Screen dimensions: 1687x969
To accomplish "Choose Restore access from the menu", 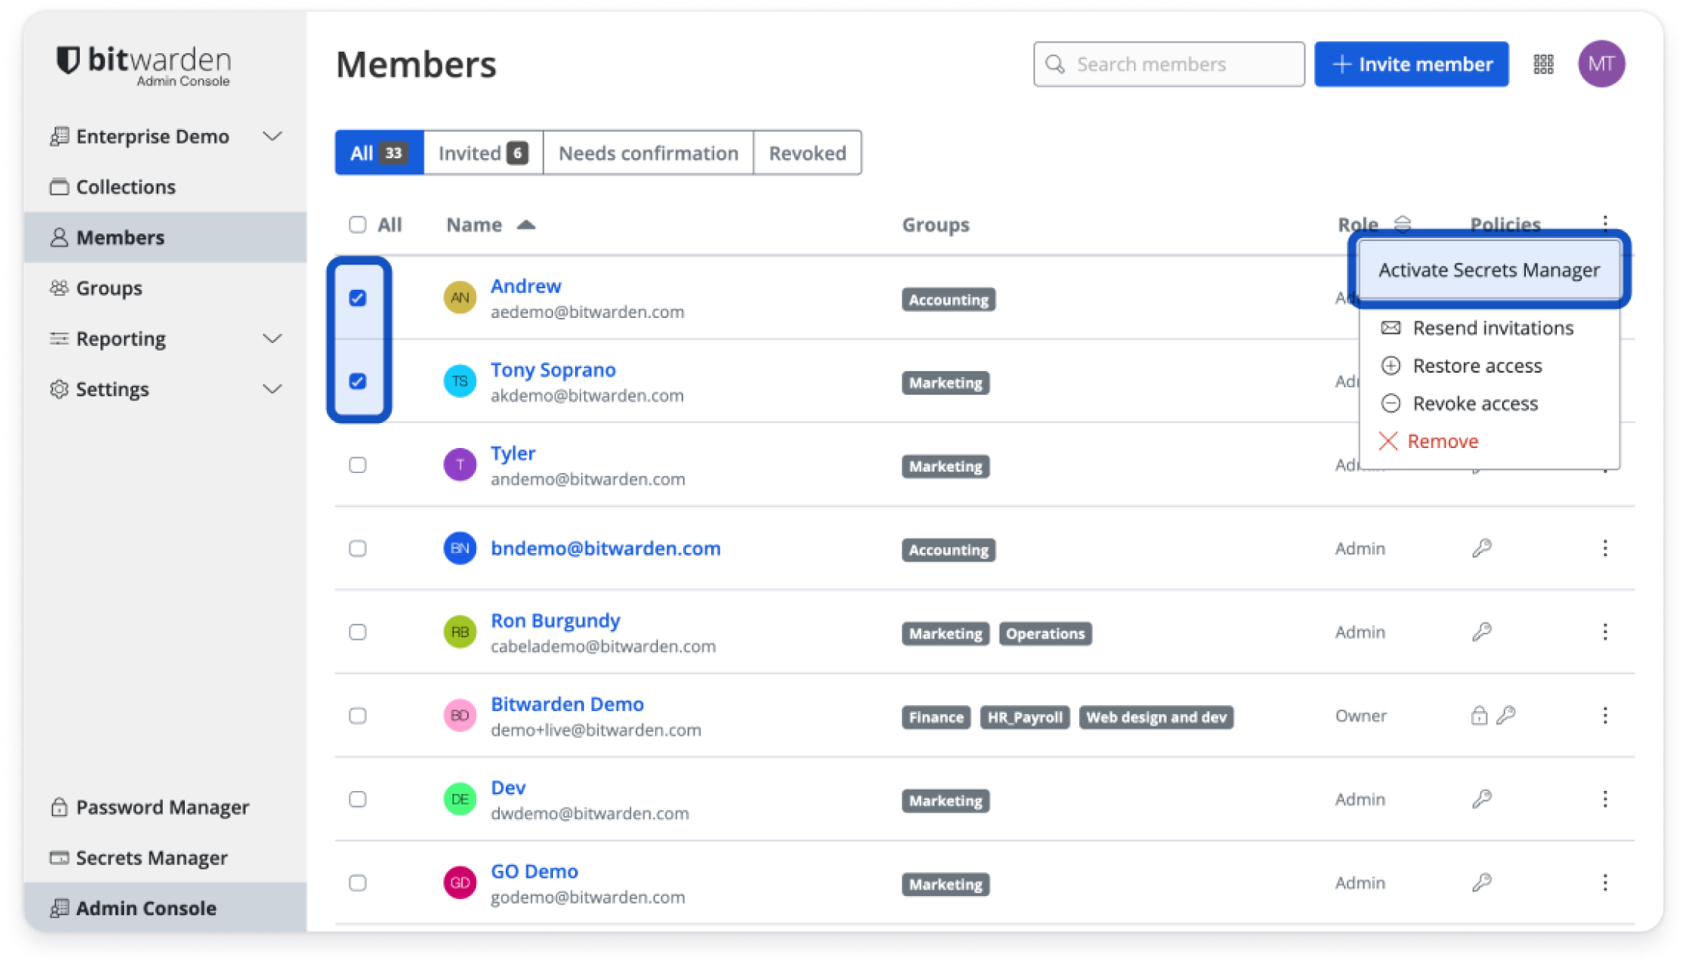I will pyautogui.click(x=1489, y=366).
